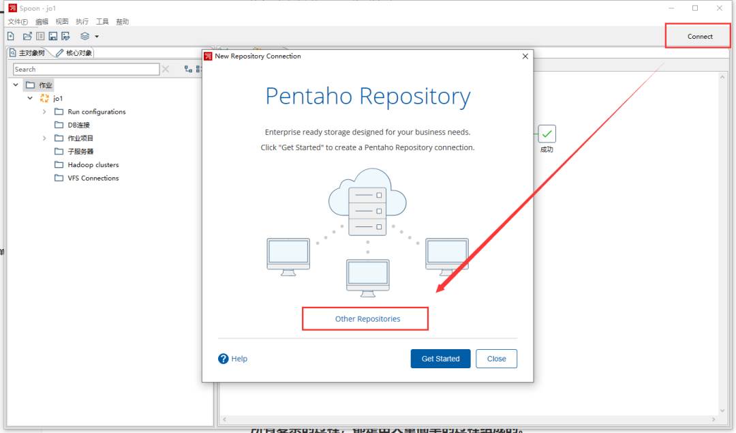Click the Get Started button
The height and width of the screenshot is (433, 736).
[x=440, y=359]
